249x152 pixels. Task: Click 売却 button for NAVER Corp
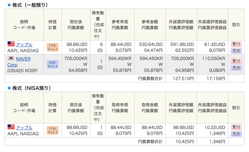tap(236, 68)
